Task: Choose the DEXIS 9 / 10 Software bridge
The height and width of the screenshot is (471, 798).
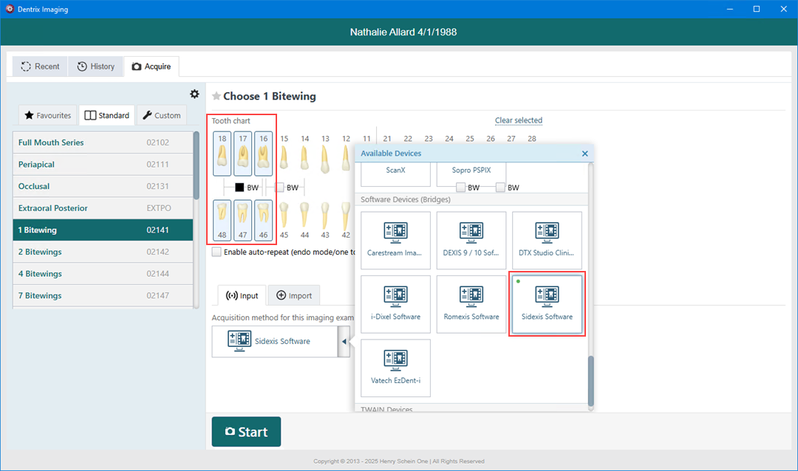Action: click(471, 240)
